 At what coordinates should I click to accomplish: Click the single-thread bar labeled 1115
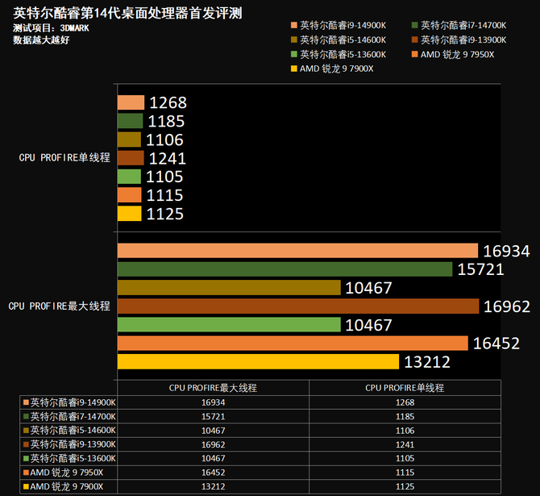click(x=130, y=195)
